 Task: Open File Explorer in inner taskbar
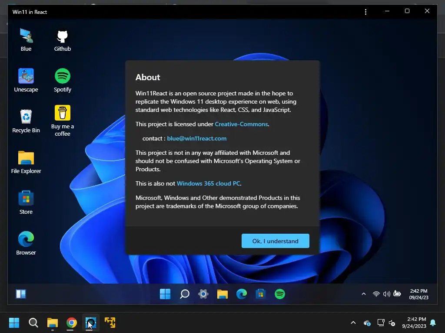(222, 294)
